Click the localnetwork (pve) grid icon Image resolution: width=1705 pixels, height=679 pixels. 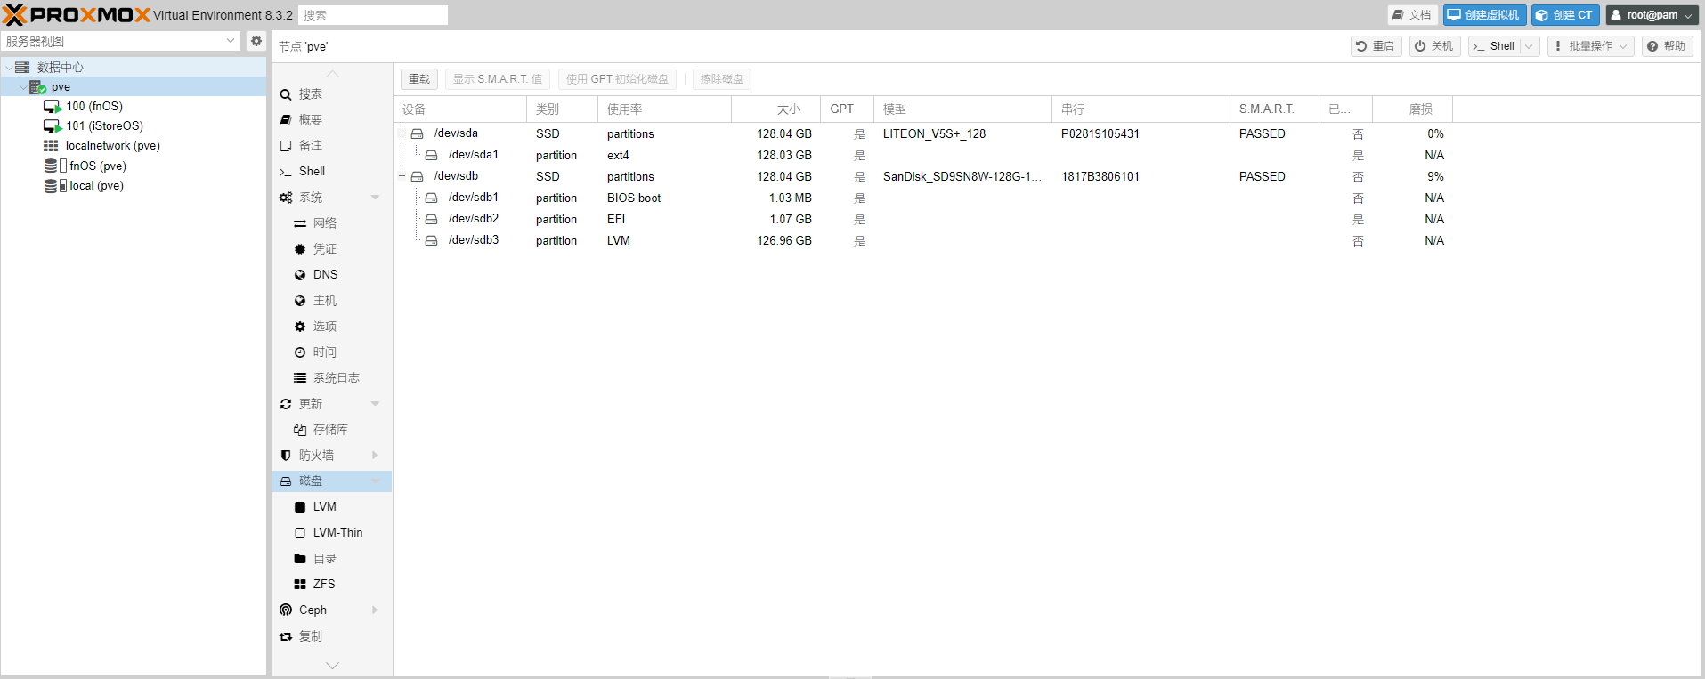tap(51, 146)
